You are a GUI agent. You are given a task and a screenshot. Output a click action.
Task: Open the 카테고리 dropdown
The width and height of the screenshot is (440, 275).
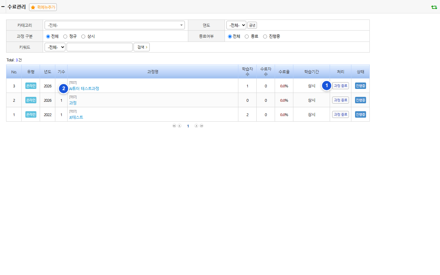point(115,25)
